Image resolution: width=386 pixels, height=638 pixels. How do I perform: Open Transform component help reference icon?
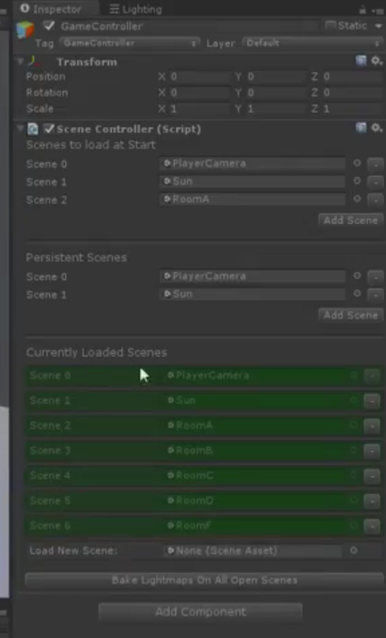[361, 61]
